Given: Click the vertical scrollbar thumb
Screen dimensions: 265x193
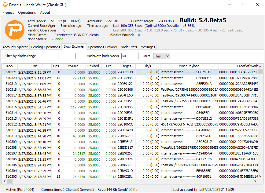Looking at the screenshot, I should (260, 71).
